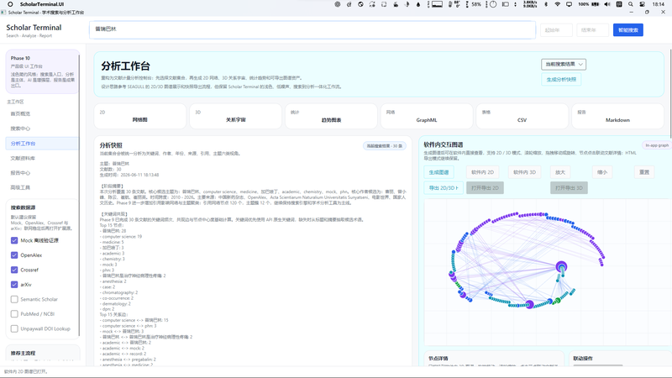Switch graph to 软件内 2D mode
The image size is (672, 378).
coord(482,172)
